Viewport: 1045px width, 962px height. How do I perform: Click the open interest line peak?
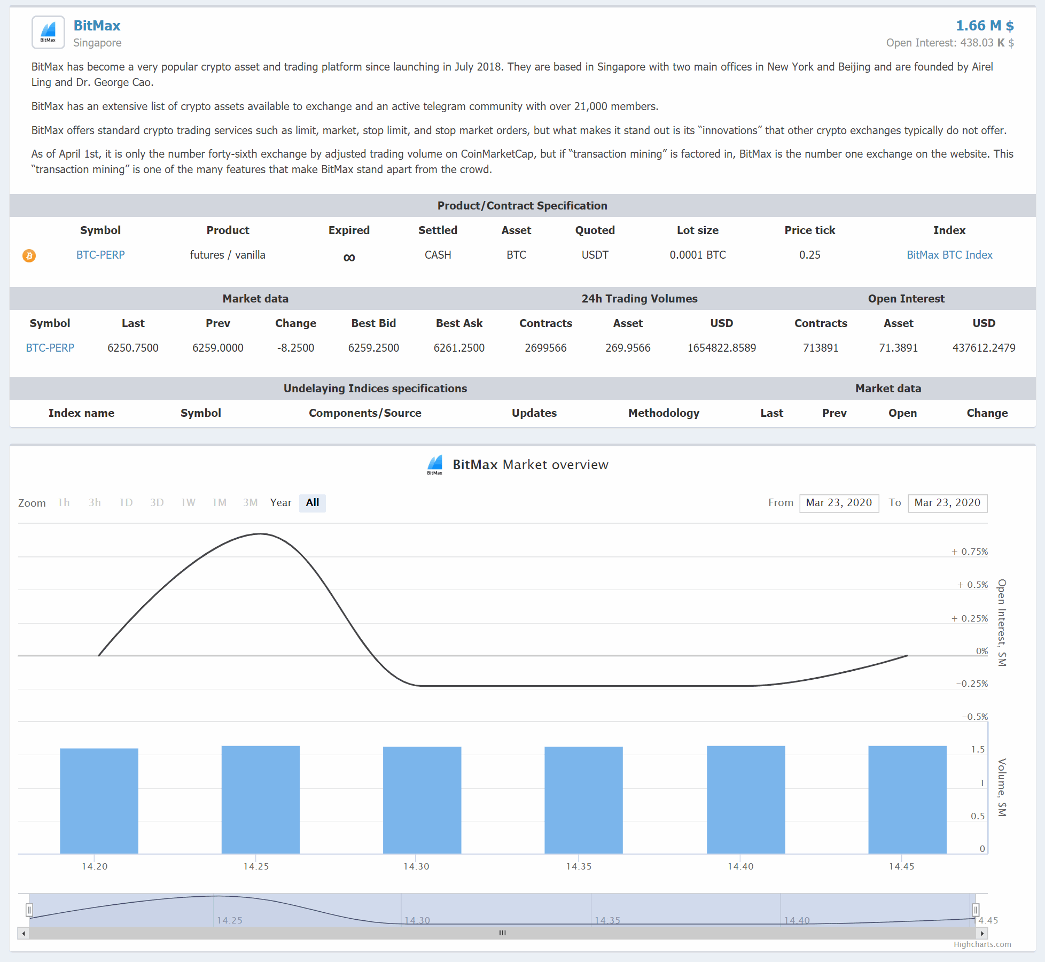click(x=260, y=534)
